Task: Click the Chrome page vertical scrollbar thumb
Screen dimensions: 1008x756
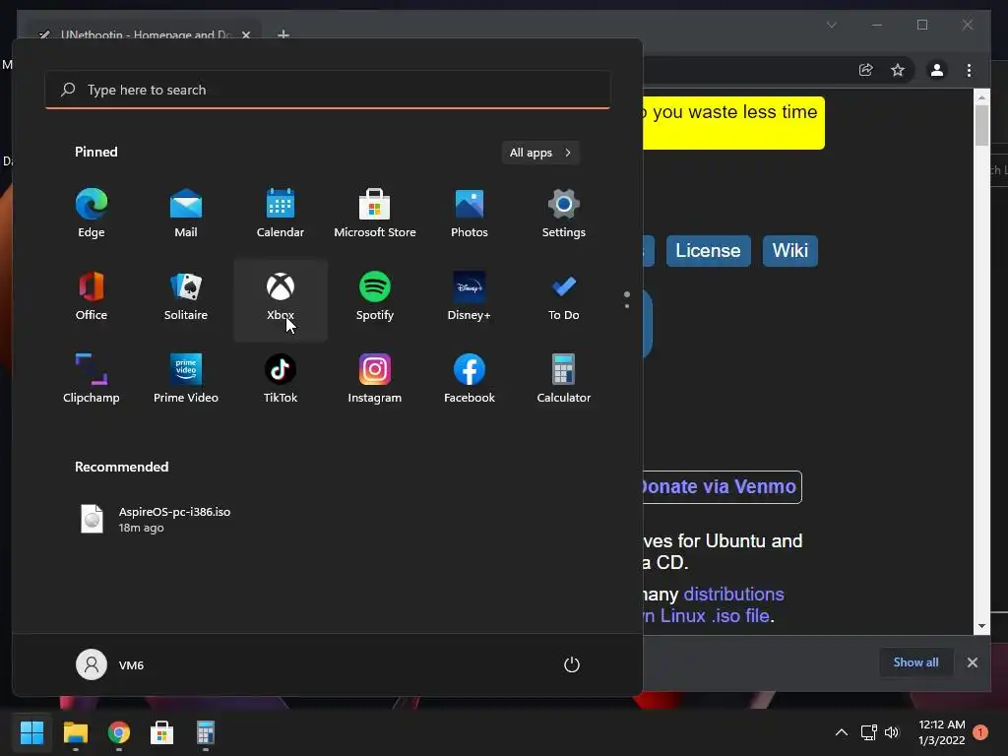Action: coord(981,125)
